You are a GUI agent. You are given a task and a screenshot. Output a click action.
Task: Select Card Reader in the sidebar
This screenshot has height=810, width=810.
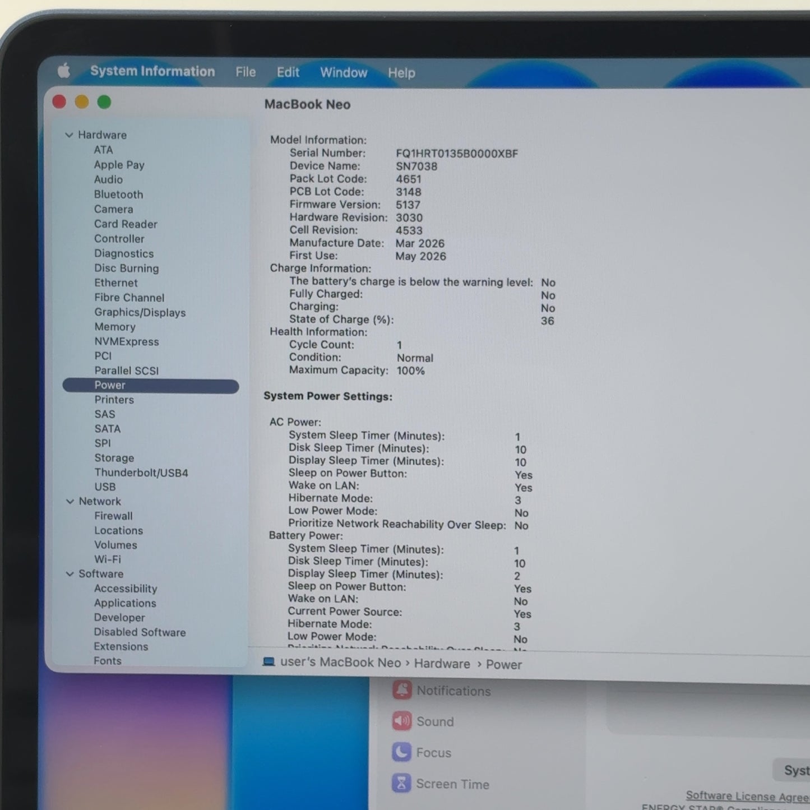(126, 224)
